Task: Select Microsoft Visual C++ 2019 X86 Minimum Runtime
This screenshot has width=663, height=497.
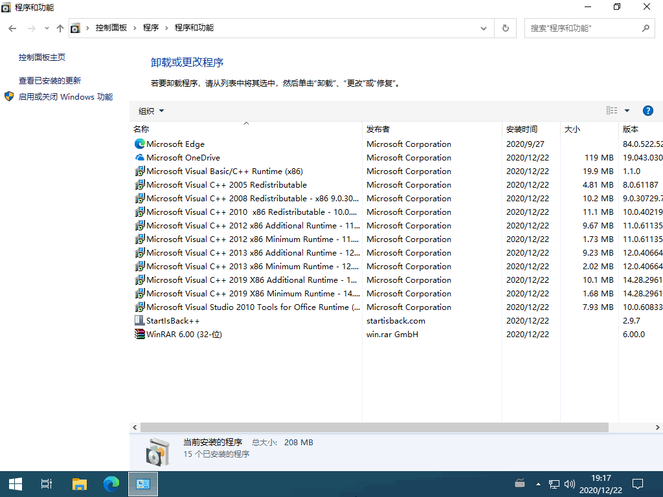Action: (x=253, y=293)
